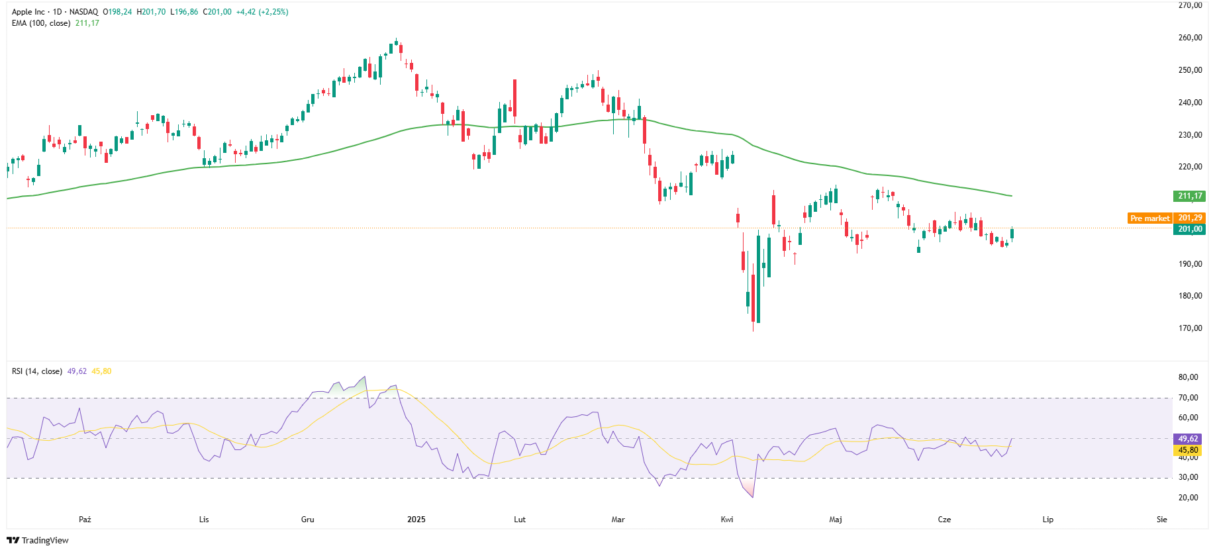Image resolution: width=1215 pixels, height=552 pixels.
Task: Click the orange Pre market label
Action: [1150, 218]
